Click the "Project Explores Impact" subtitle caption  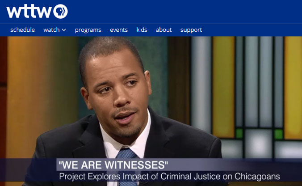point(169,177)
